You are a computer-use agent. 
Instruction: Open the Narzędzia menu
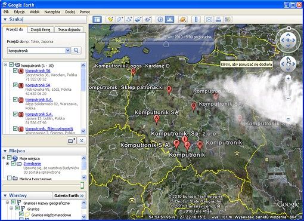pos(52,12)
